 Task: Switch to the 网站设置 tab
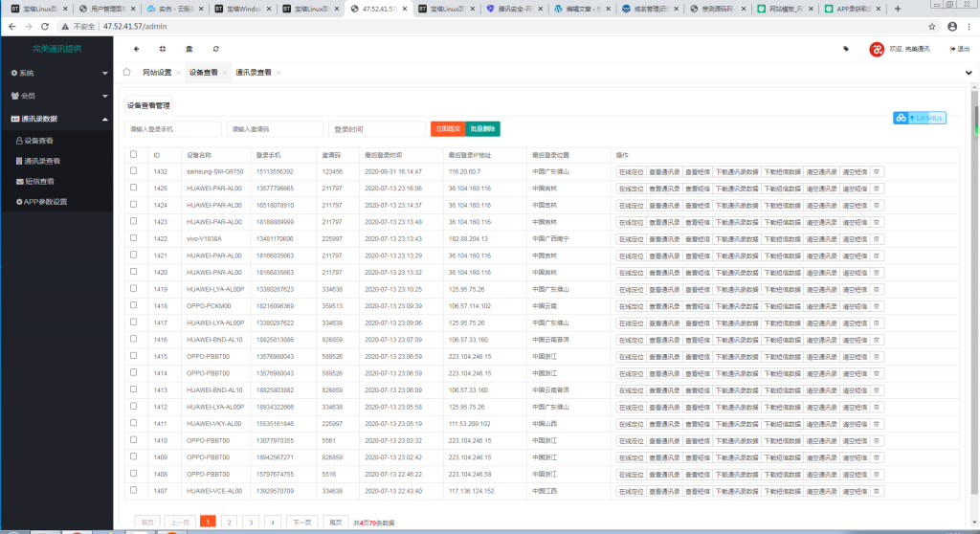coord(156,73)
